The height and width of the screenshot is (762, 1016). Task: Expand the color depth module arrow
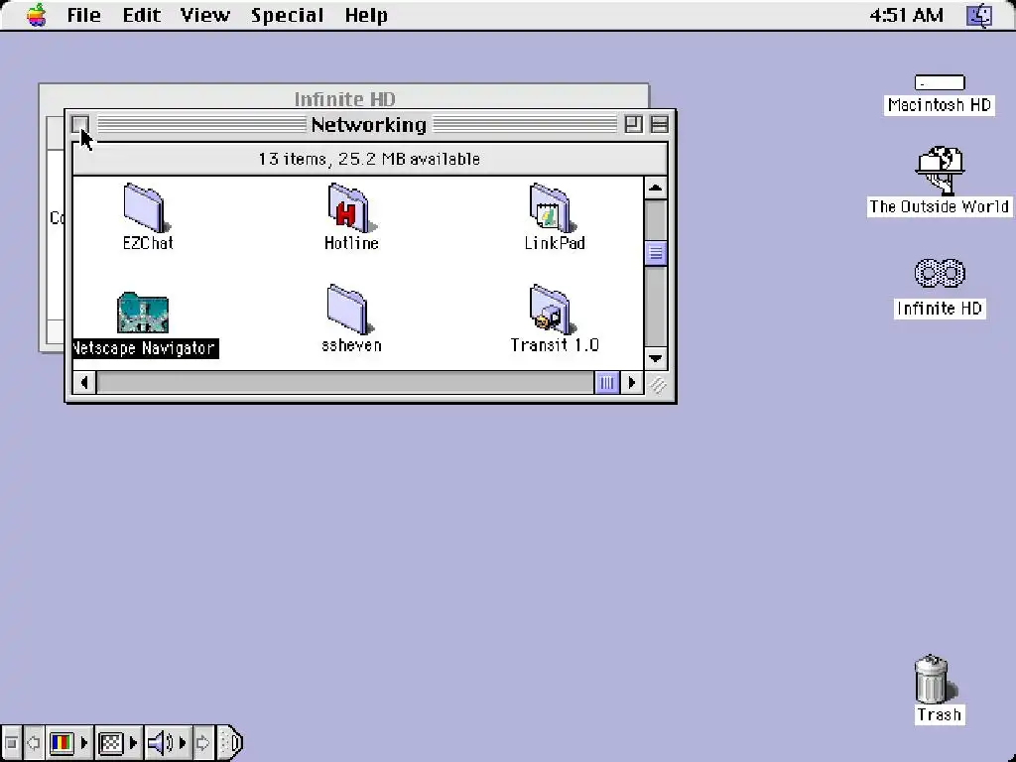pyautogui.click(x=83, y=742)
